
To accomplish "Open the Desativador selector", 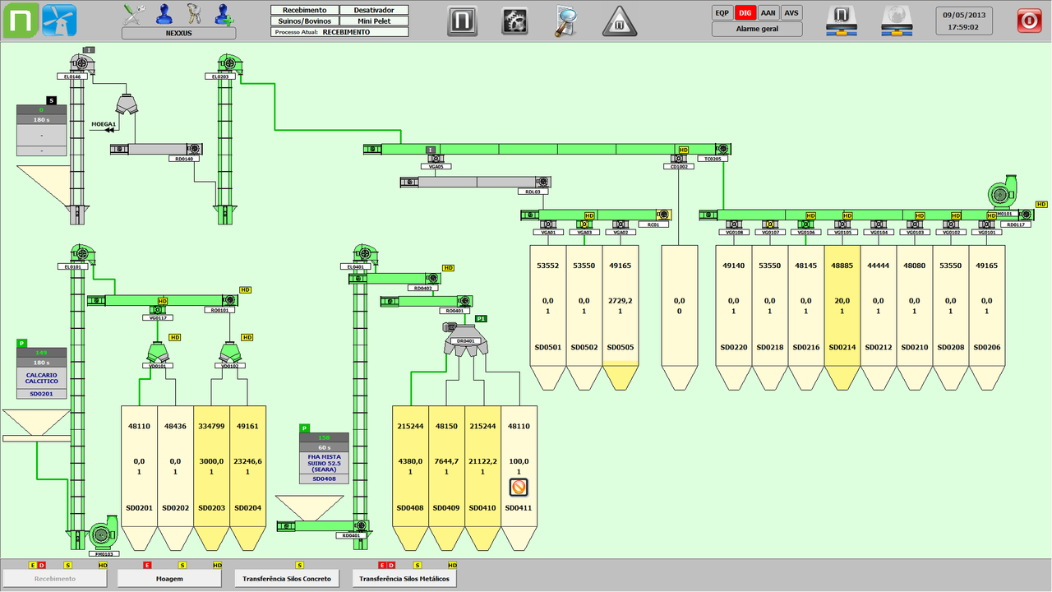I will (374, 10).
